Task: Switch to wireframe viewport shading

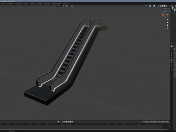Action: pos(161,6)
